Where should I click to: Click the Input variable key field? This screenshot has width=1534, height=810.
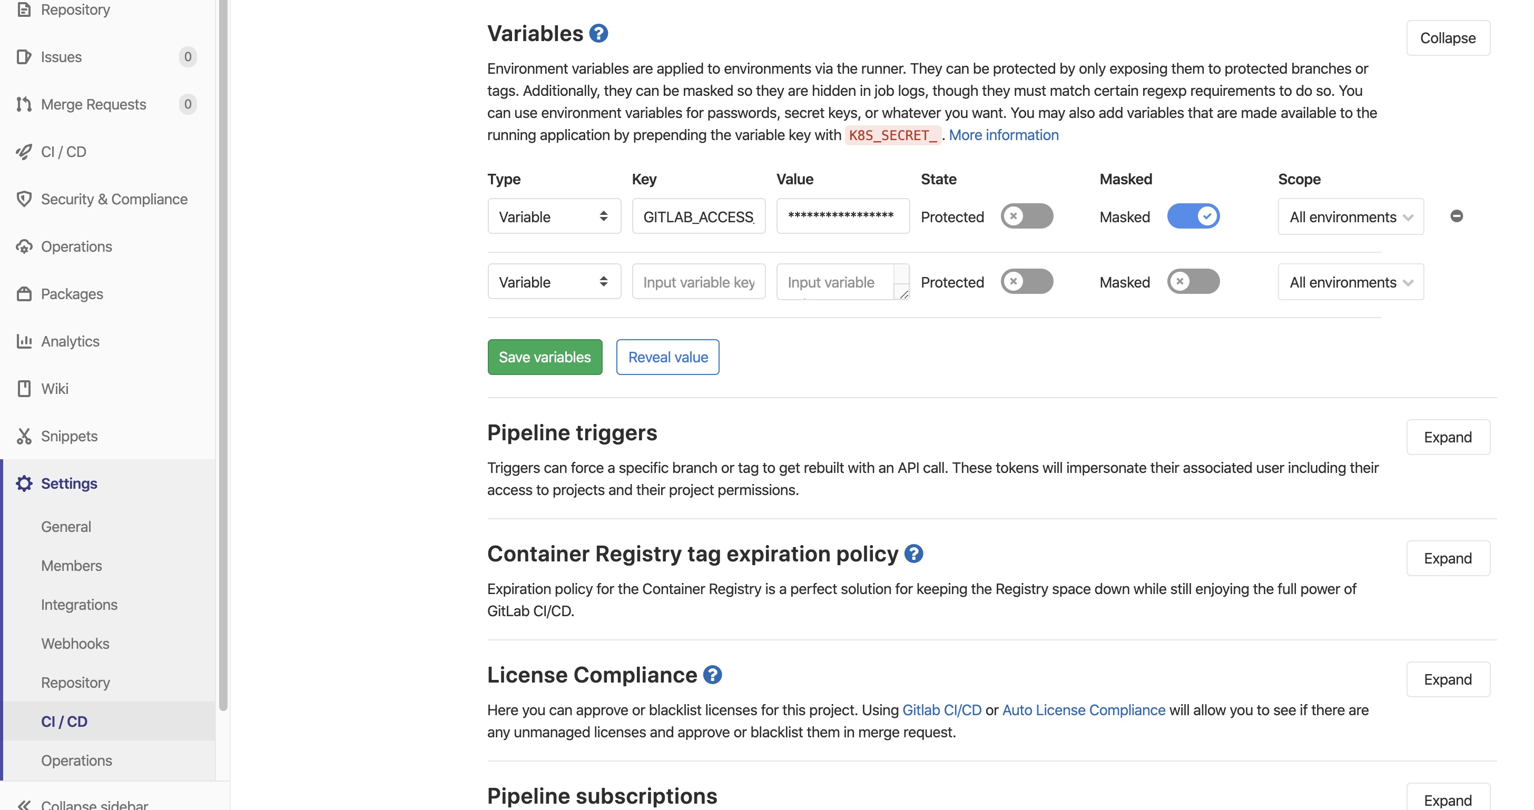click(x=699, y=282)
